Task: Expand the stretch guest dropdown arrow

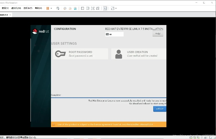Action: (x=116, y=8)
